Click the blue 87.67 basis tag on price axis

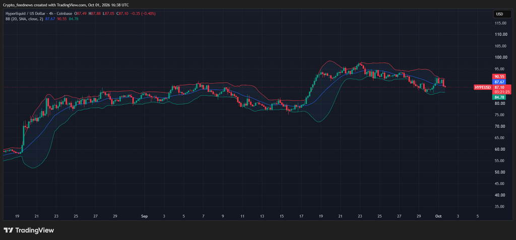(499, 82)
